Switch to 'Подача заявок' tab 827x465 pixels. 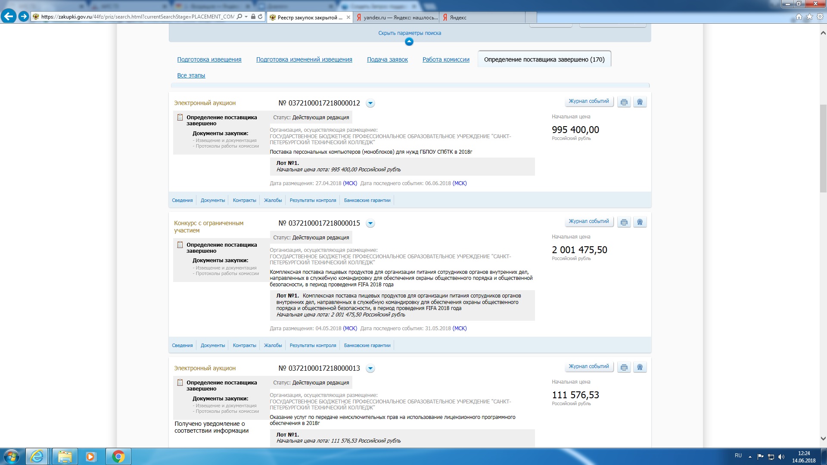pos(387,59)
